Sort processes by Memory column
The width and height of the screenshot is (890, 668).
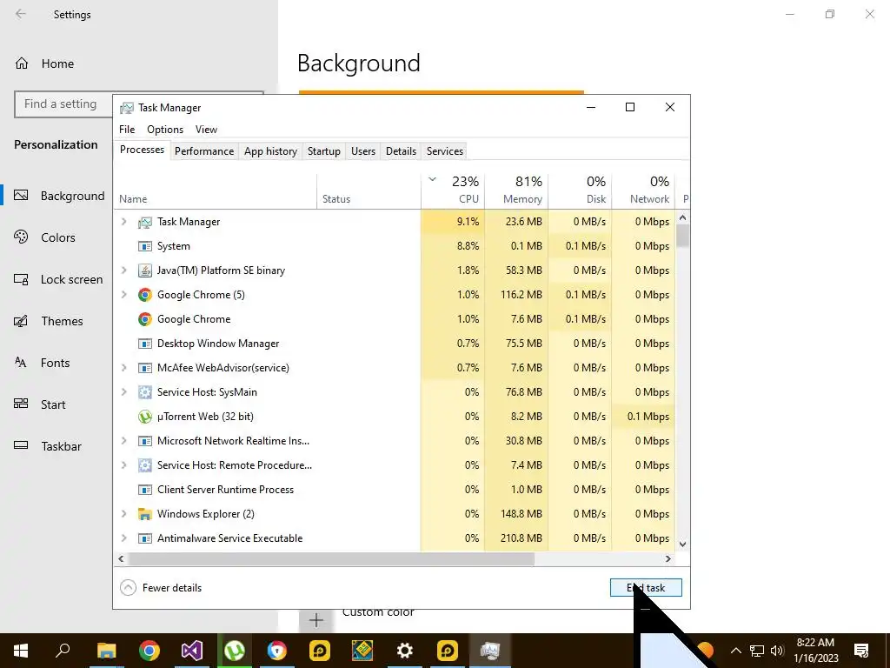pyautogui.click(x=516, y=190)
